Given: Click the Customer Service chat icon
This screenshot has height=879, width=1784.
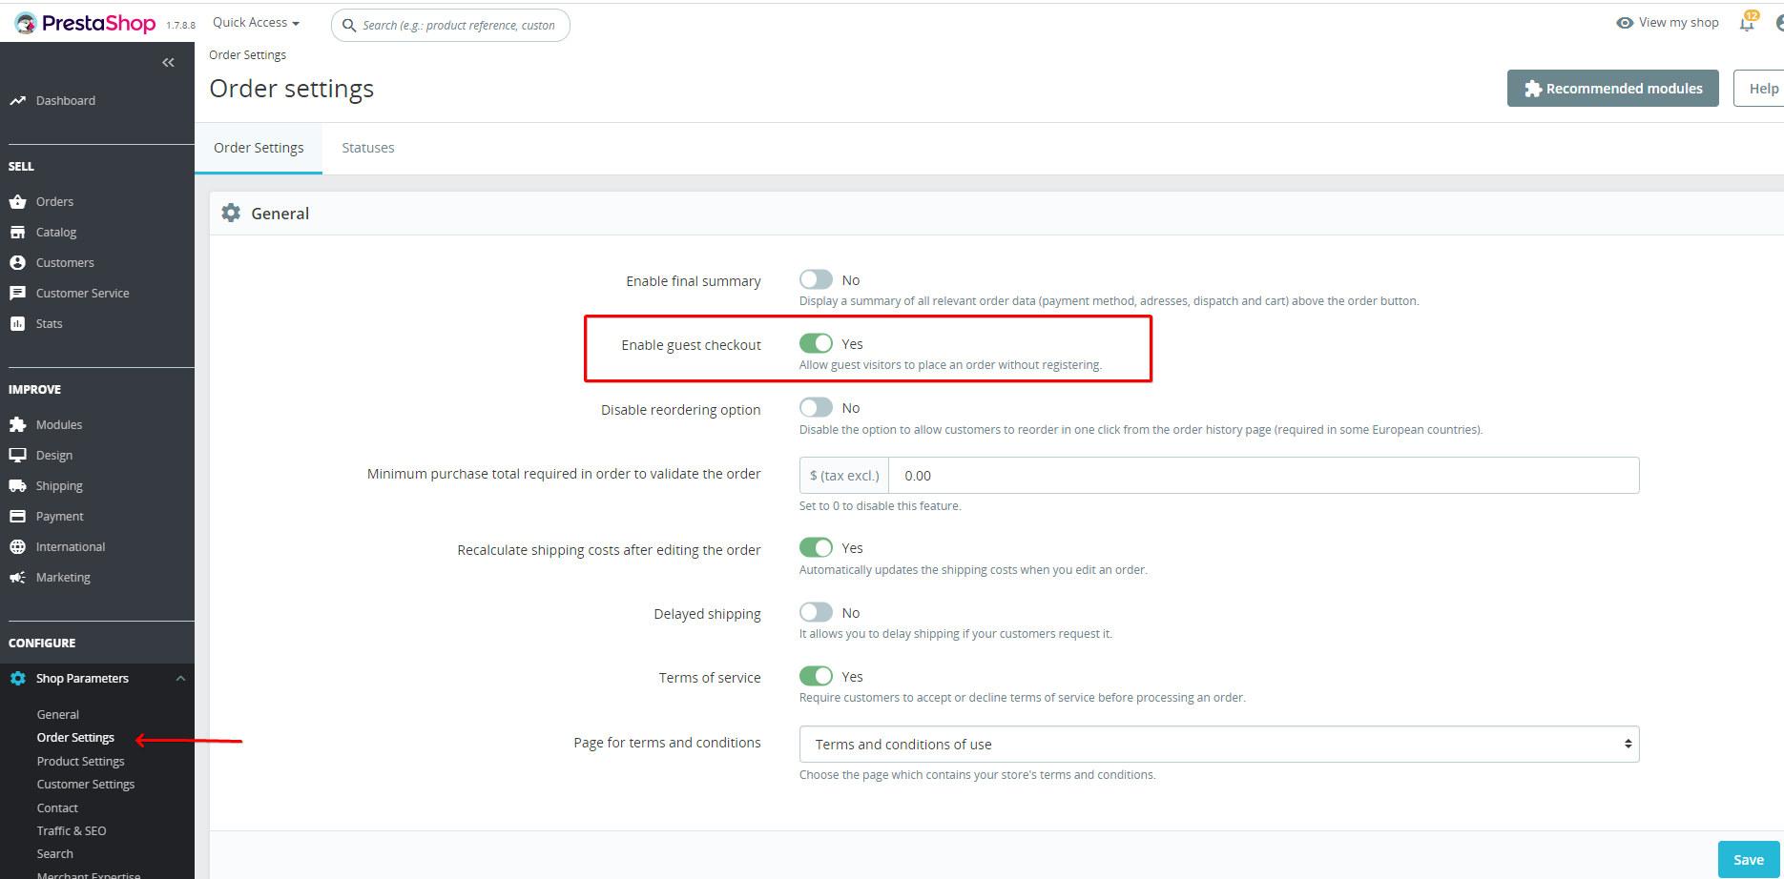Looking at the screenshot, I should 17,293.
